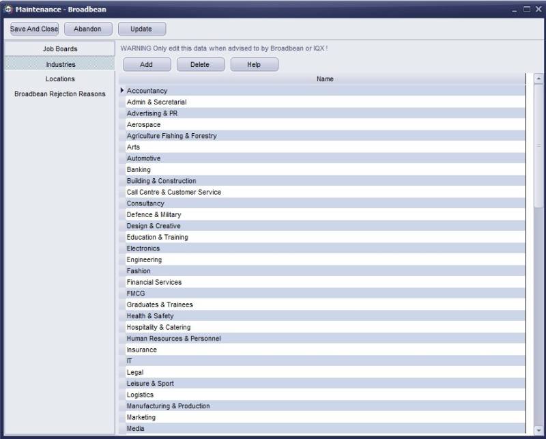This screenshot has width=546, height=439.
Task: Select the Automotive row
Action: (326, 158)
